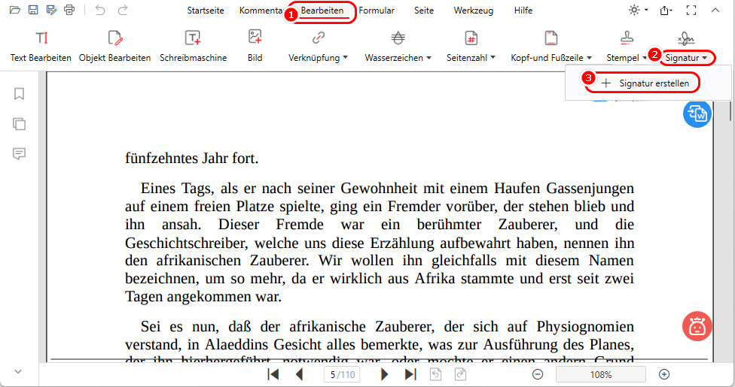Save the document with the disk icon
735x387 pixels.
pos(33,10)
